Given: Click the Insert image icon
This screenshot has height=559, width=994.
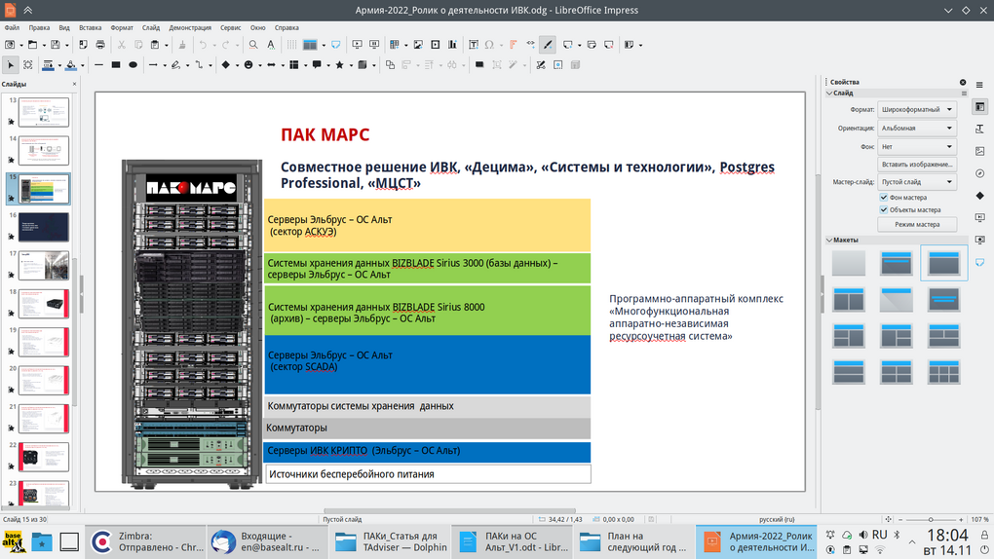Looking at the screenshot, I should click(418, 45).
